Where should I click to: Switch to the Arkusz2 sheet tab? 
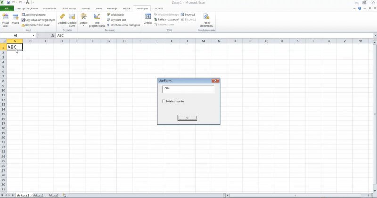39,195
